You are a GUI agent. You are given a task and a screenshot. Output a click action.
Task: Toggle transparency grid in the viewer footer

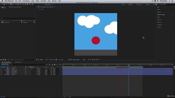pos(71,60)
